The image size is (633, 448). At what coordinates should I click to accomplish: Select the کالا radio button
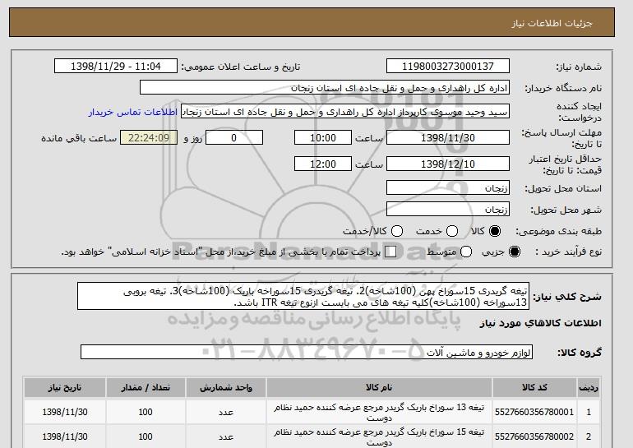point(495,231)
